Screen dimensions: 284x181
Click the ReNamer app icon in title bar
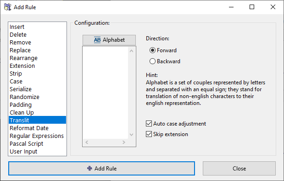click(8, 7)
